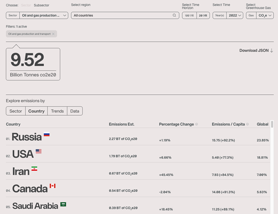Click the USA flag icon
The image size is (278, 214).
[38, 151]
